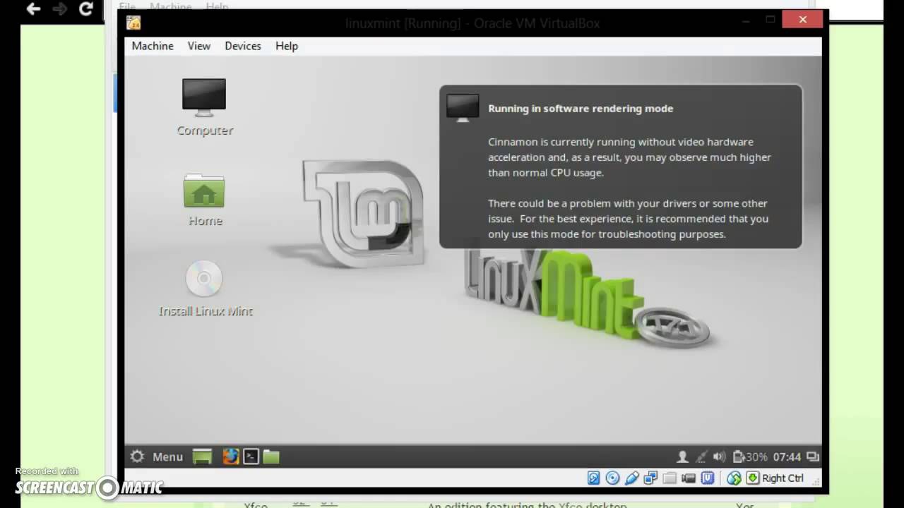Dismiss the software rendering mode notification
The height and width of the screenshot is (508, 904).
tap(621, 167)
